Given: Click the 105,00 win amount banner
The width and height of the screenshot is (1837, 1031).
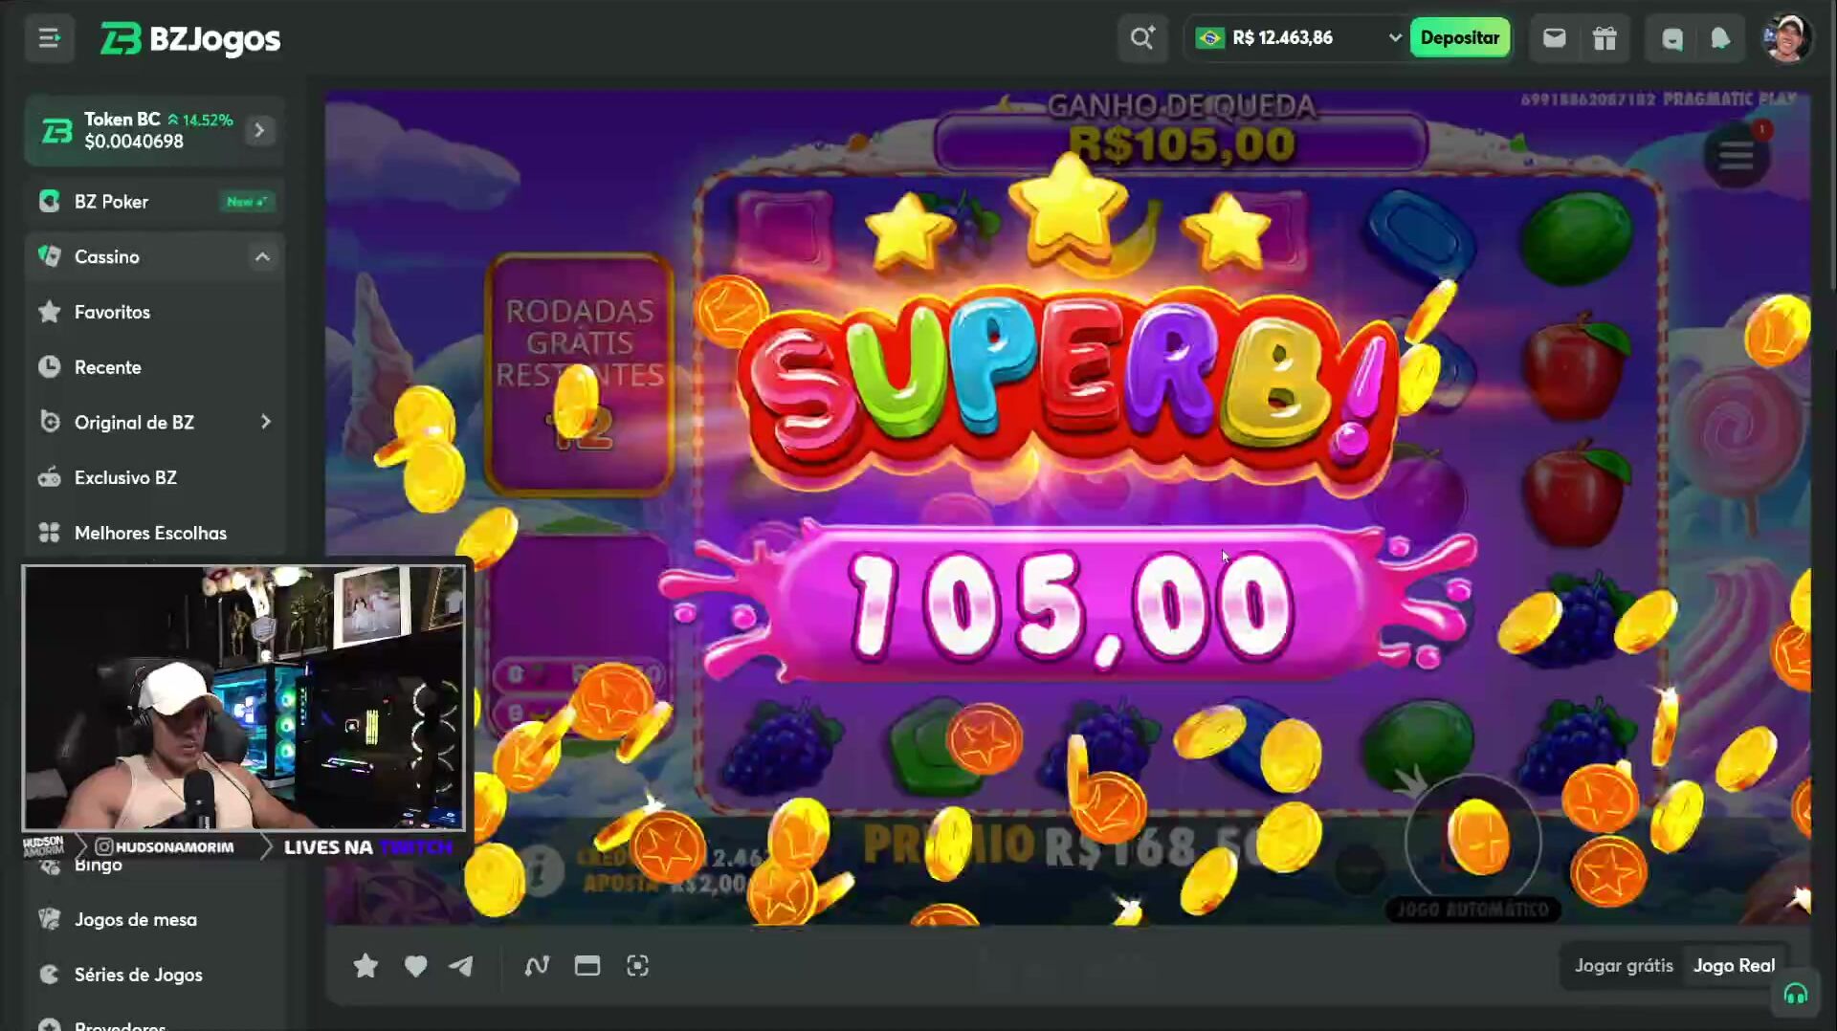Looking at the screenshot, I should (x=1070, y=604).
